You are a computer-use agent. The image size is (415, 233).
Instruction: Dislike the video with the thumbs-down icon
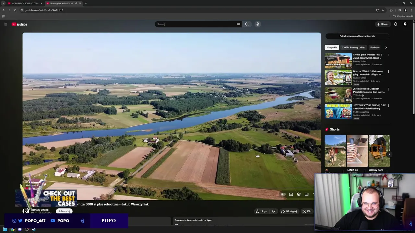point(274,211)
